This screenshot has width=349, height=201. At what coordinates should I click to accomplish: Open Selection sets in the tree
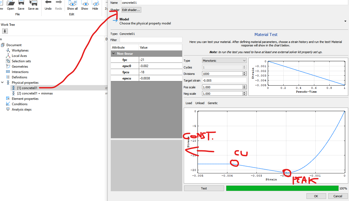pos(21,61)
